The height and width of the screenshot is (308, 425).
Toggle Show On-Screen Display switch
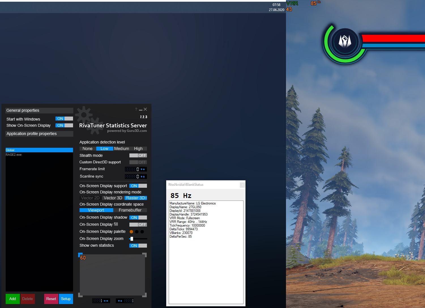[64, 125]
